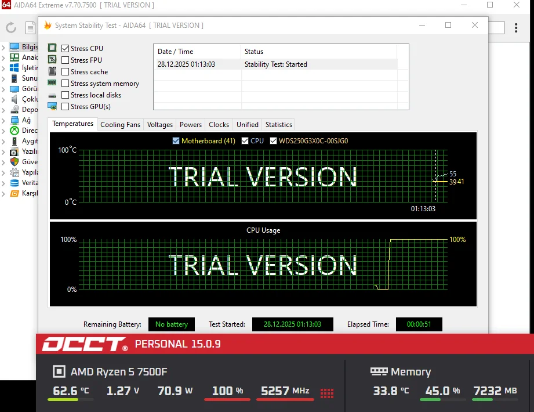This screenshot has height=412, width=534.
Task: Expand the Sunu tree node arrow
Action: pyautogui.click(x=3, y=79)
